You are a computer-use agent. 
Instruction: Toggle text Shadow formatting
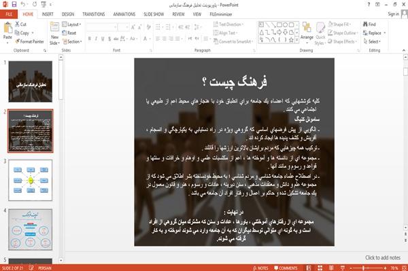point(109,39)
